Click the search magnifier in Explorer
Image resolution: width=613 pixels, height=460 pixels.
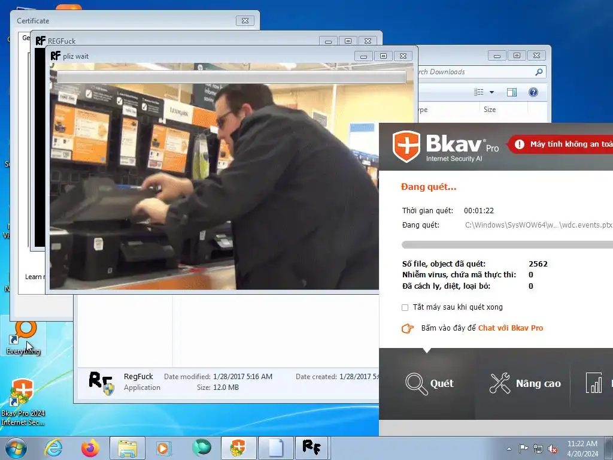tap(539, 72)
